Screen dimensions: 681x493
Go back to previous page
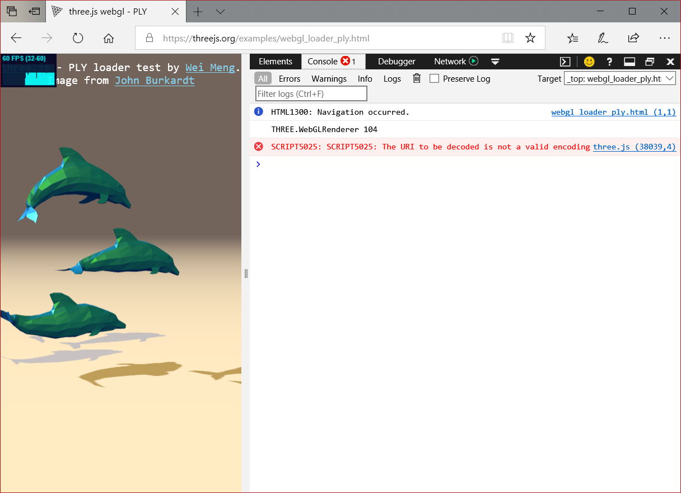tap(16, 38)
